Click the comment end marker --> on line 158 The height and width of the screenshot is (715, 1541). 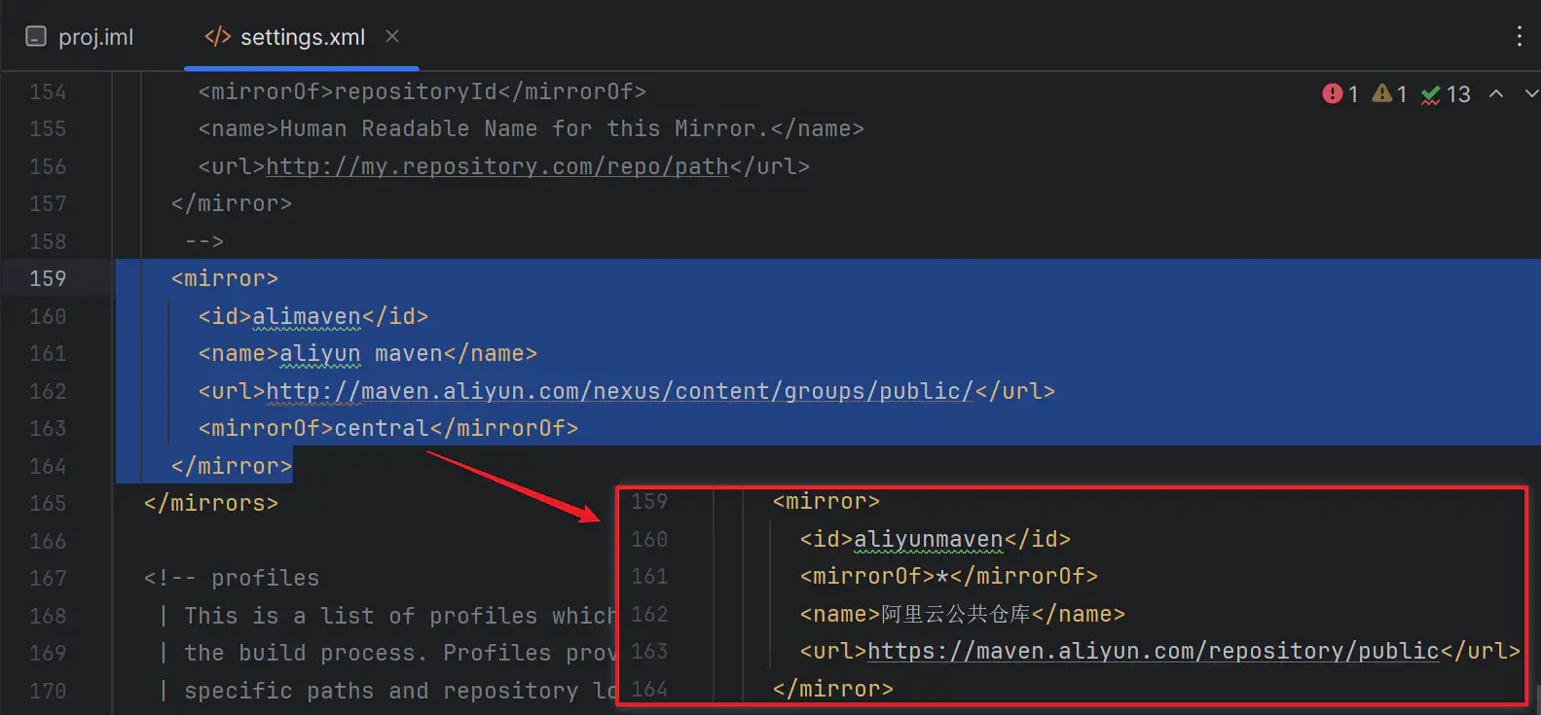click(204, 241)
